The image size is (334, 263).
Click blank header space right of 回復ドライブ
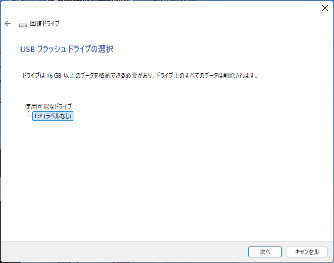[188, 24]
